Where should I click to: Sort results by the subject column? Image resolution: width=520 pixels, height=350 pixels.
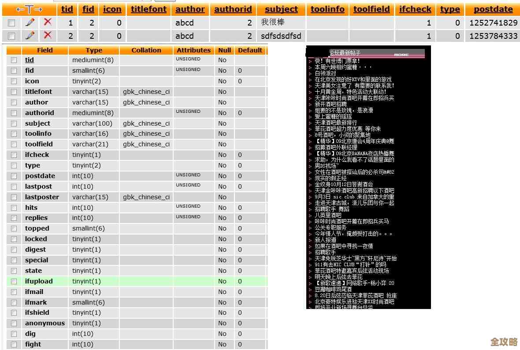pos(281,9)
